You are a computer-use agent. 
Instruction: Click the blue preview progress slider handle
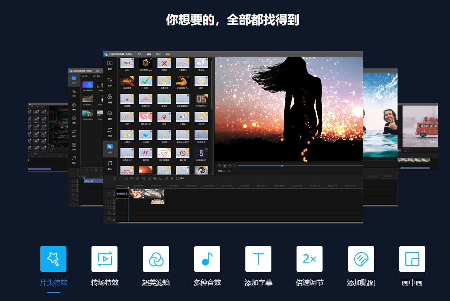click(x=282, y=166)
